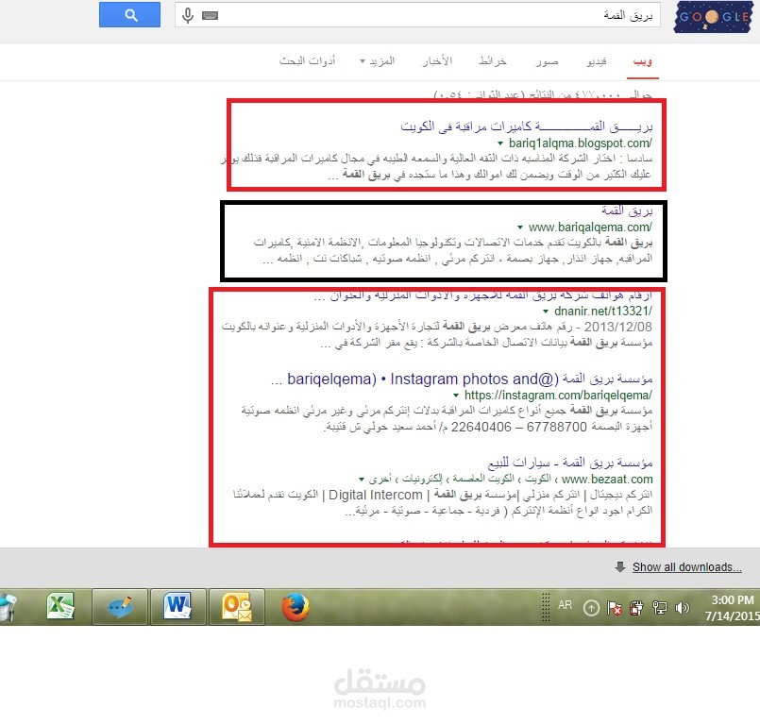This screenshot has height=725, width=760.
Task: Switch to the خرائط tab
Action: tap(493, 61)
